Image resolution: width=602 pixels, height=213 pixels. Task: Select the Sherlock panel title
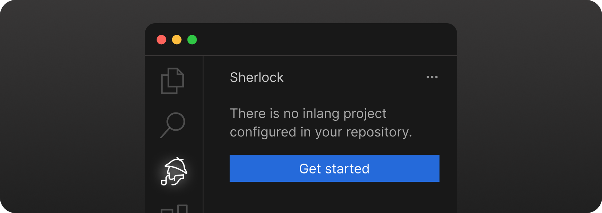coord(256,77)
